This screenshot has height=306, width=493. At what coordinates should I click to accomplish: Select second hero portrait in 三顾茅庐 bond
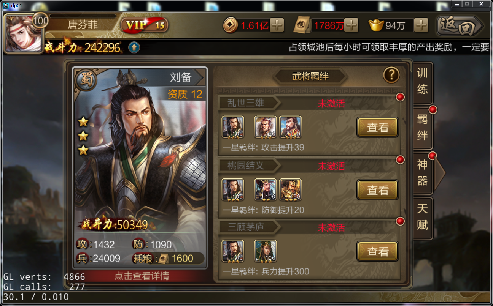point(265,251)
